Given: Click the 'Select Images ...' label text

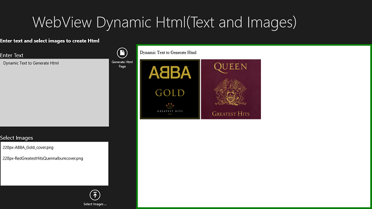Looking at the screenshot, I should (95, 204).
